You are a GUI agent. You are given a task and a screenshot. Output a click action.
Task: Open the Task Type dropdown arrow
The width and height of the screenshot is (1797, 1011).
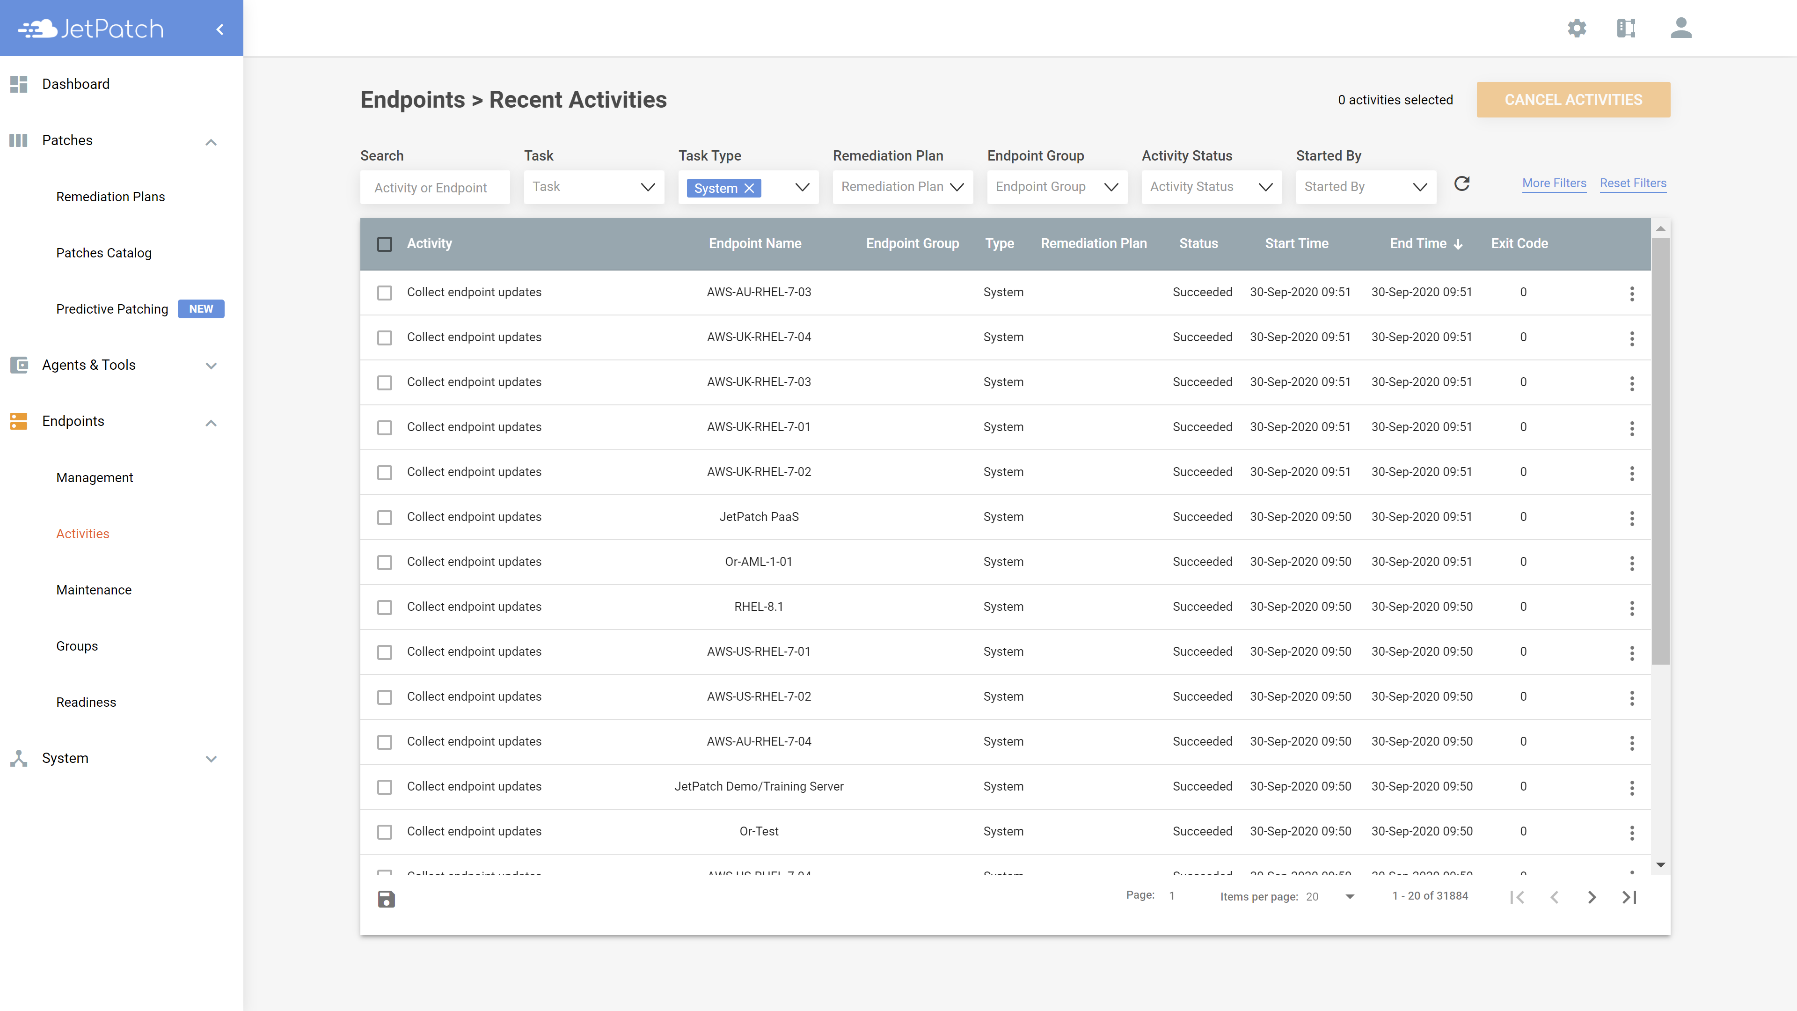[x=802, y=187]
